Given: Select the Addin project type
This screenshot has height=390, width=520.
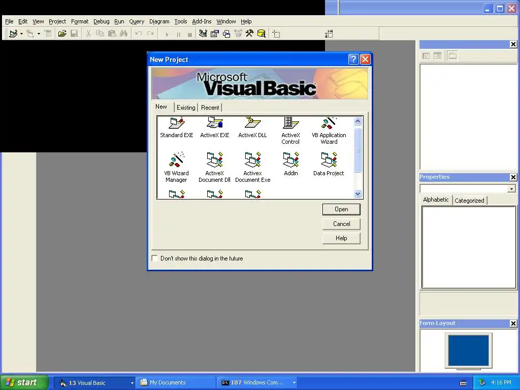Looking at the screenshot, I should (x=291, y=165).
